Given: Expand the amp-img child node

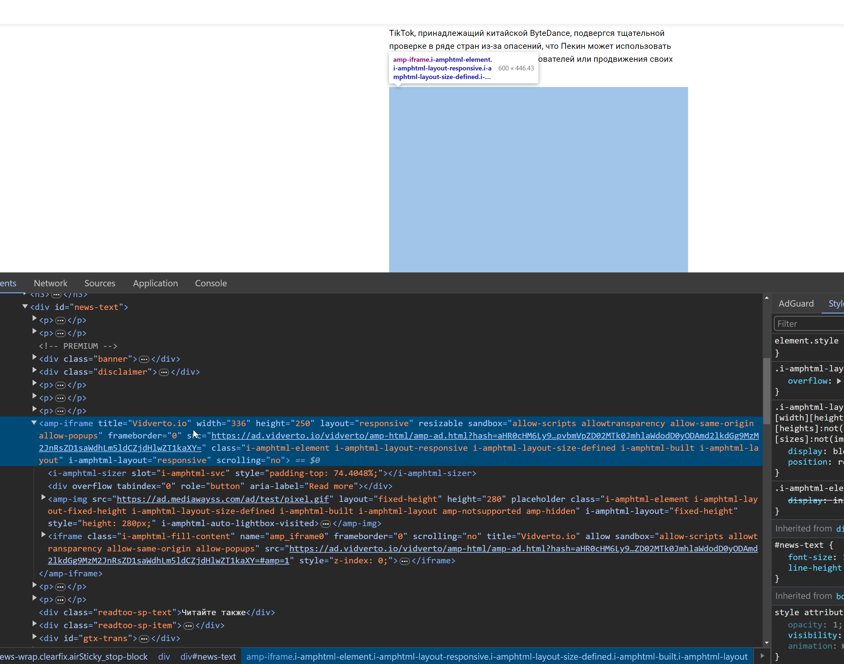Looking at the screenshot, I should (43, 497).
